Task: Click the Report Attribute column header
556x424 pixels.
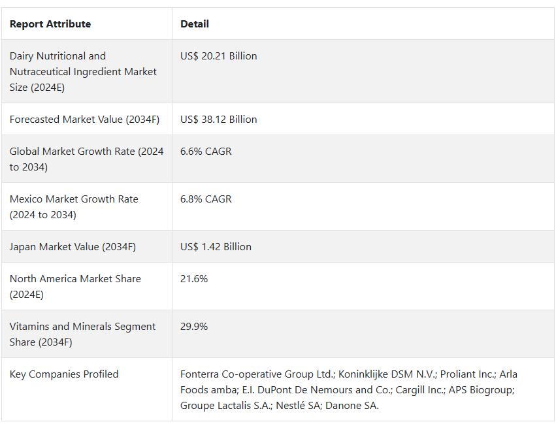Action: [50, 24]
